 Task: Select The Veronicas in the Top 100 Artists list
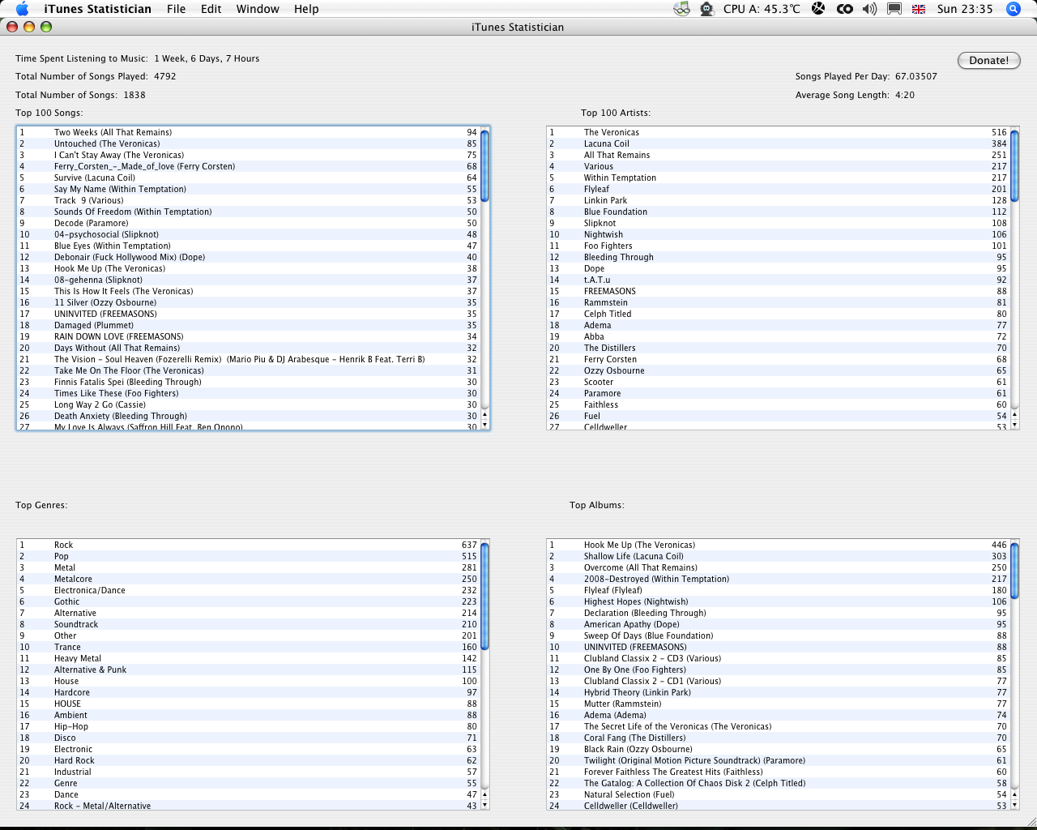[779, 132]
